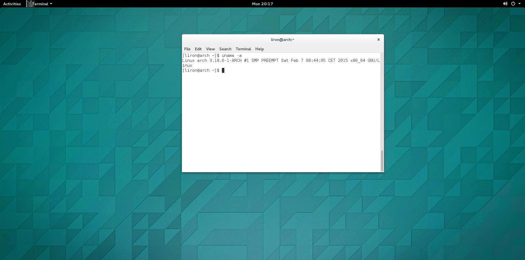Click the volume speaker icon
Image resolution: width=525 pixels, height=260 pixels.
point(505,4)
